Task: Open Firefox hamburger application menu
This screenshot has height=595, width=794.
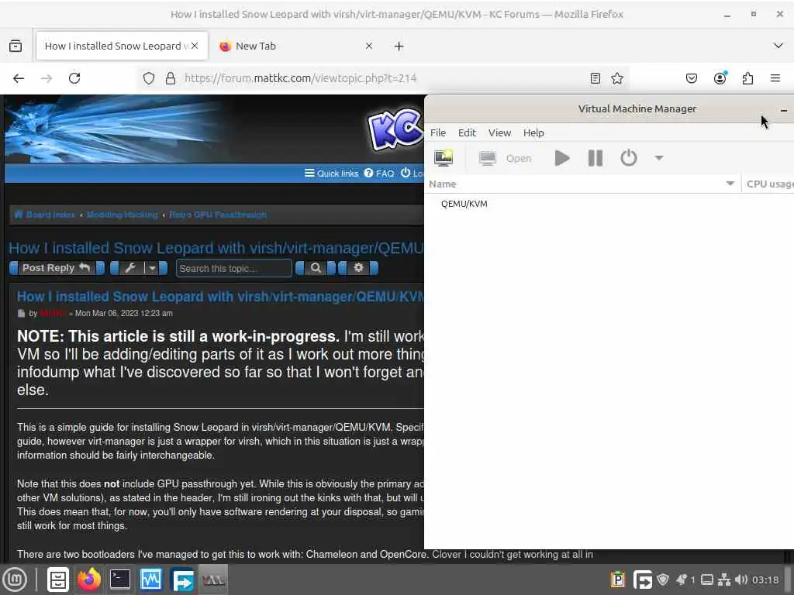Action: point(775,78)
